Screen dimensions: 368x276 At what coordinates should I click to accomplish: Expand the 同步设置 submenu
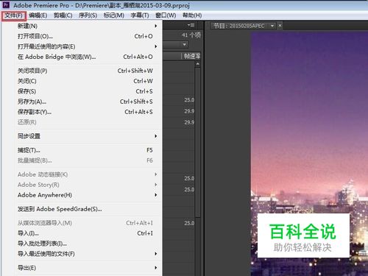(88, 136)
